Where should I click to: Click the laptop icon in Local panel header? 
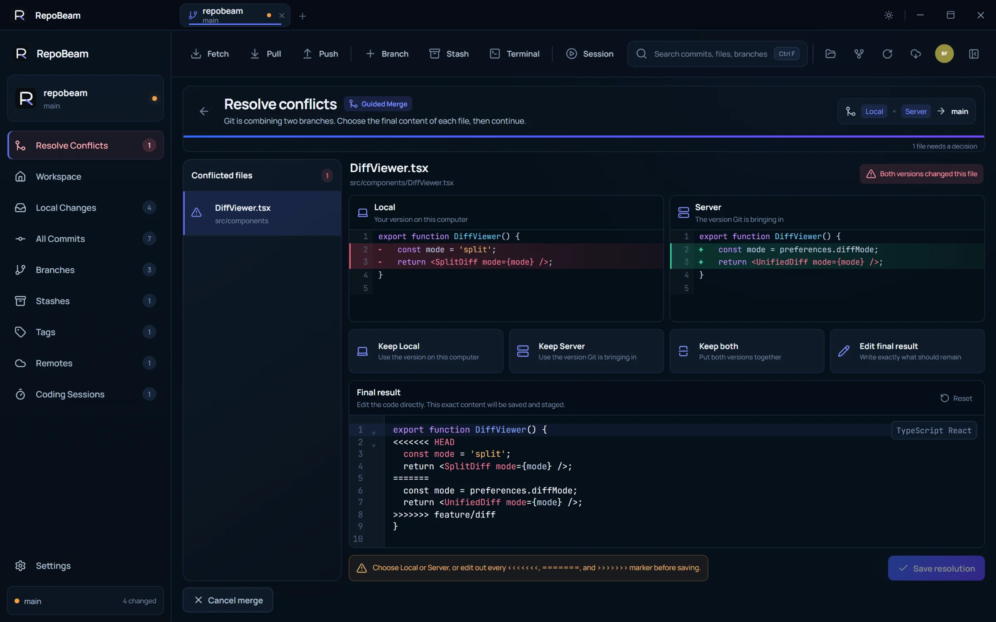362,213
